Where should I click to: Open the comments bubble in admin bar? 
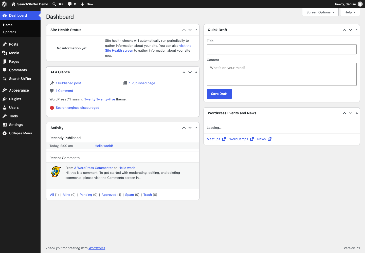point(70,4)
